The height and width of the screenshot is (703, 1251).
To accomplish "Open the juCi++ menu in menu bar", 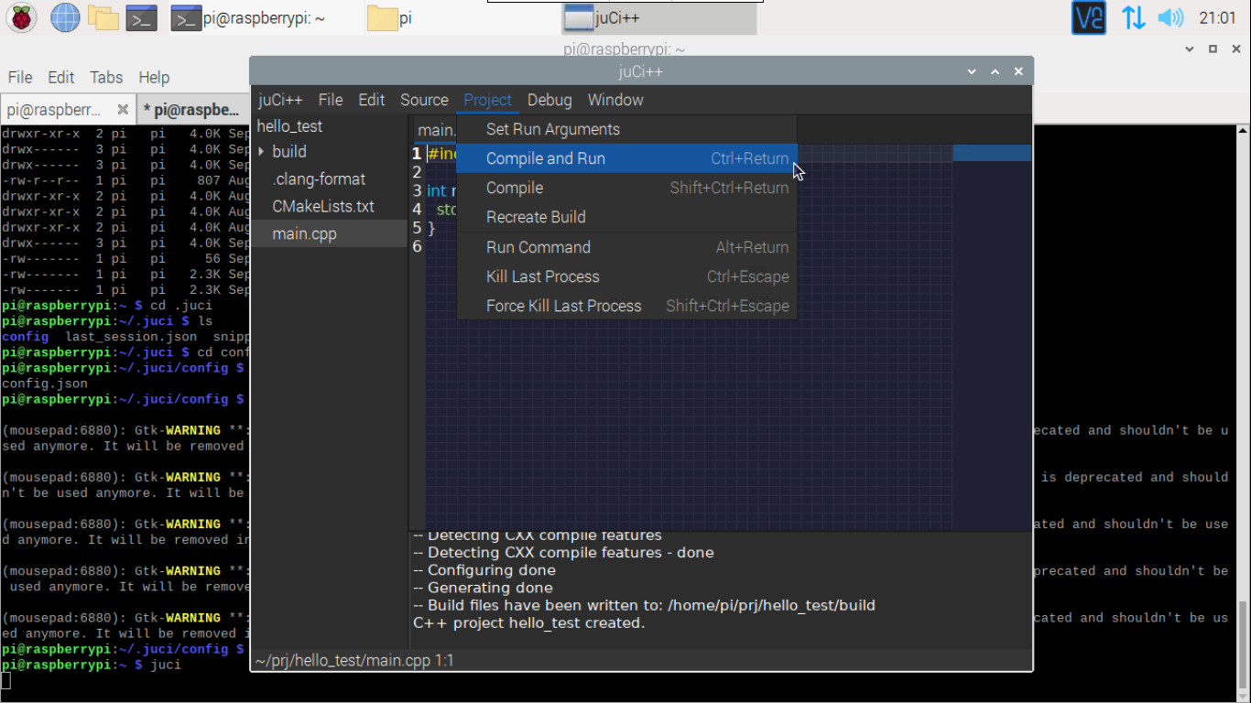I will point(280,100).
